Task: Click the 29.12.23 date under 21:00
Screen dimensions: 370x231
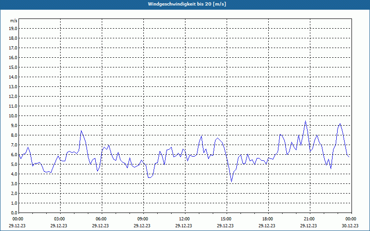Action: coord(308,225)
